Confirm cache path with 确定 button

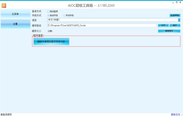click(175, 25)
